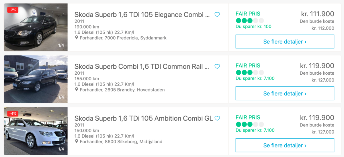
Task: Open 'Skoda Superb Combi 1,6 TDI Common Rail' title
Action: click(x=142, y=67)
